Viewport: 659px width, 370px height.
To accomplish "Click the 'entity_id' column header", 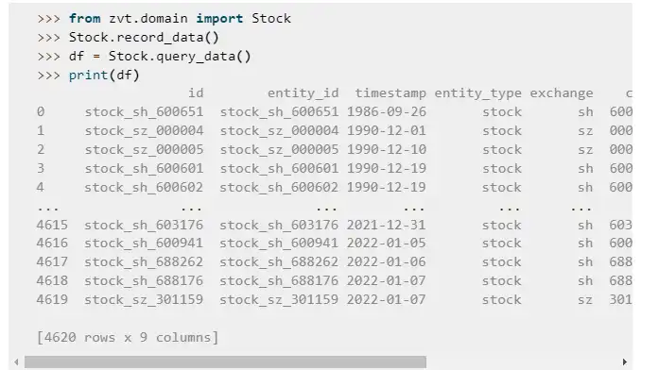I will pyautogui.click(x=303, y=93).
